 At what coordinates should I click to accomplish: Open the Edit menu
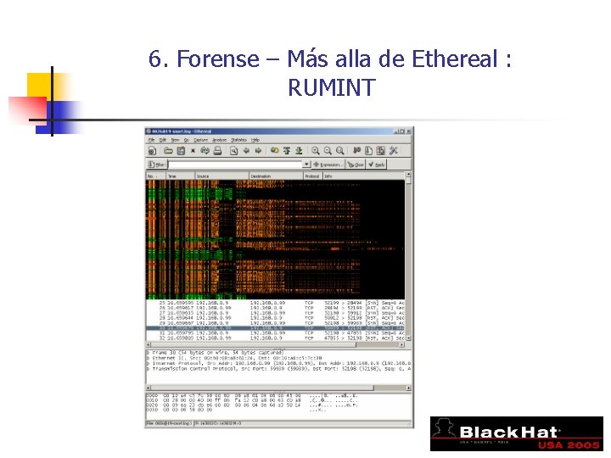pyautogui.click(x=162, y=140)
